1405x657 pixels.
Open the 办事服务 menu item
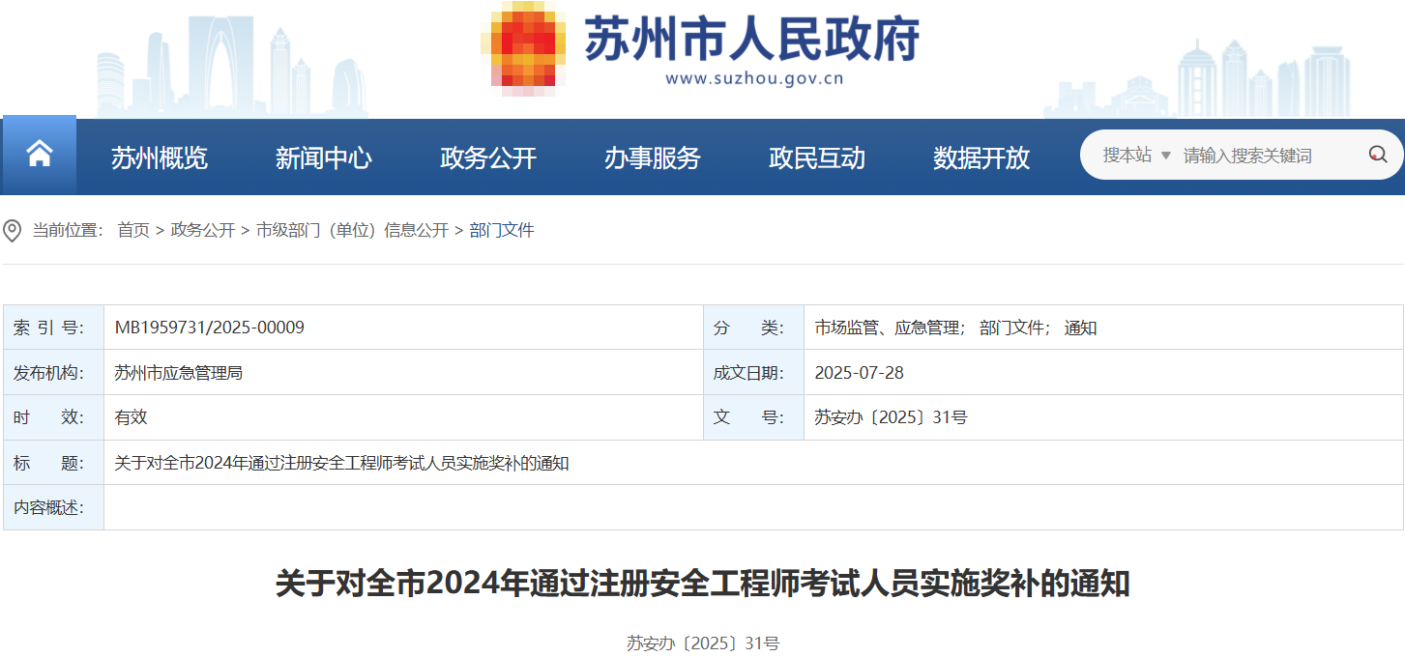coord(653,157)
